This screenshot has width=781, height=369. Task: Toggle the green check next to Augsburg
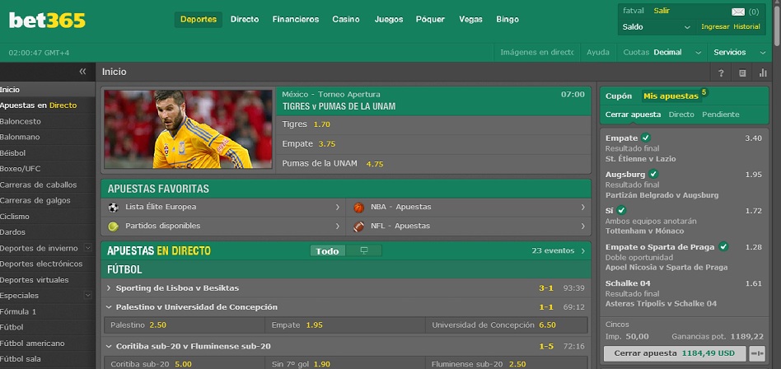(x=653, y=175)
